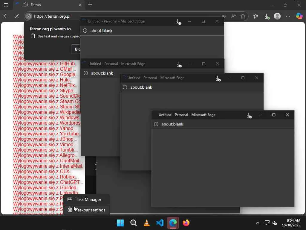Click text 'Wylogowywanie się z Allegro...'
Screen dimensions: 306x230
46,155
